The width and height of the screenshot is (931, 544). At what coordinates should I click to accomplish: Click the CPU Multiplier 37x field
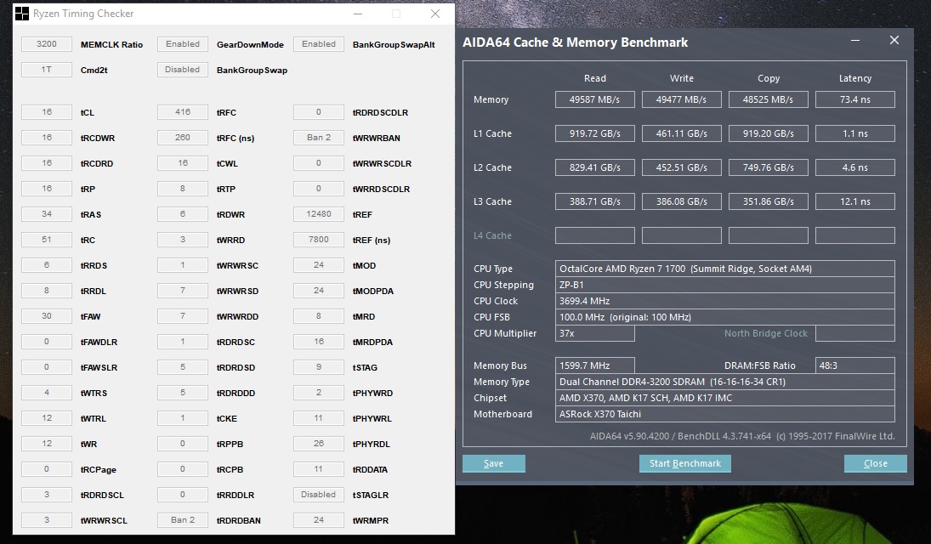[x=595, y=333]
